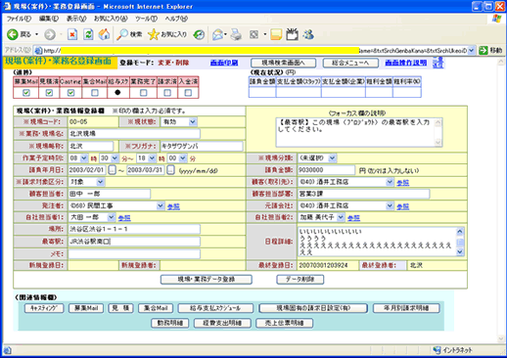This screenshot has width=507, height=358.
Task: Open the Mail envelope toolbar icon
Action: [x=218, y=34]
